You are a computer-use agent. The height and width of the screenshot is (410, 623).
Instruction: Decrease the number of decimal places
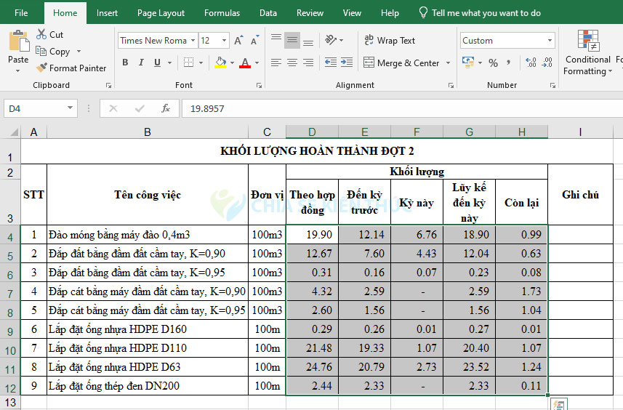(x=547, y=63)
